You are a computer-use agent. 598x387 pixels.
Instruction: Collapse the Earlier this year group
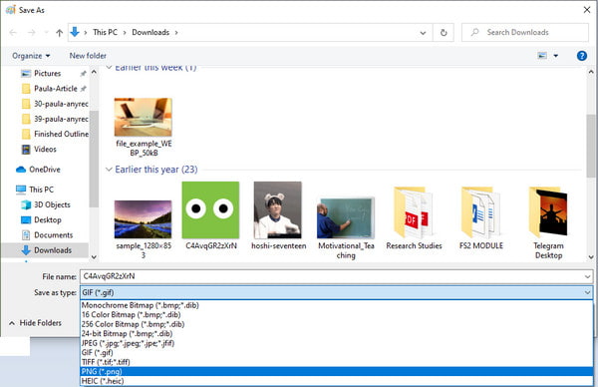point(109,170)
